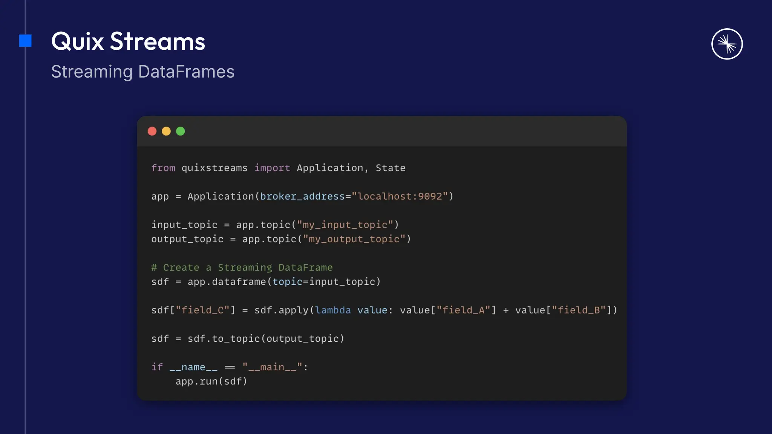Click the "my_output_topic" string
Image resolution: width=772 pixels, height=434 pixels.
coord(354,239)
